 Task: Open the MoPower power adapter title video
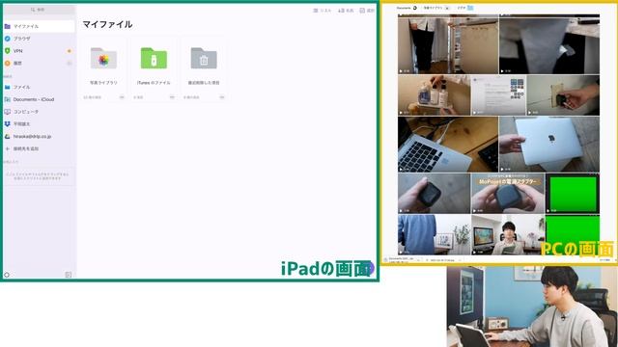coord(508,193)
